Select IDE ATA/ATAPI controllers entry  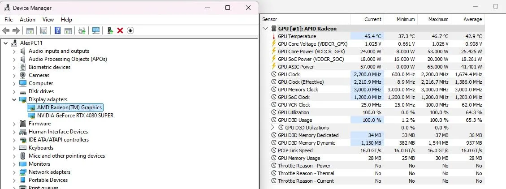pyautogui.click(x=59, y=140)
